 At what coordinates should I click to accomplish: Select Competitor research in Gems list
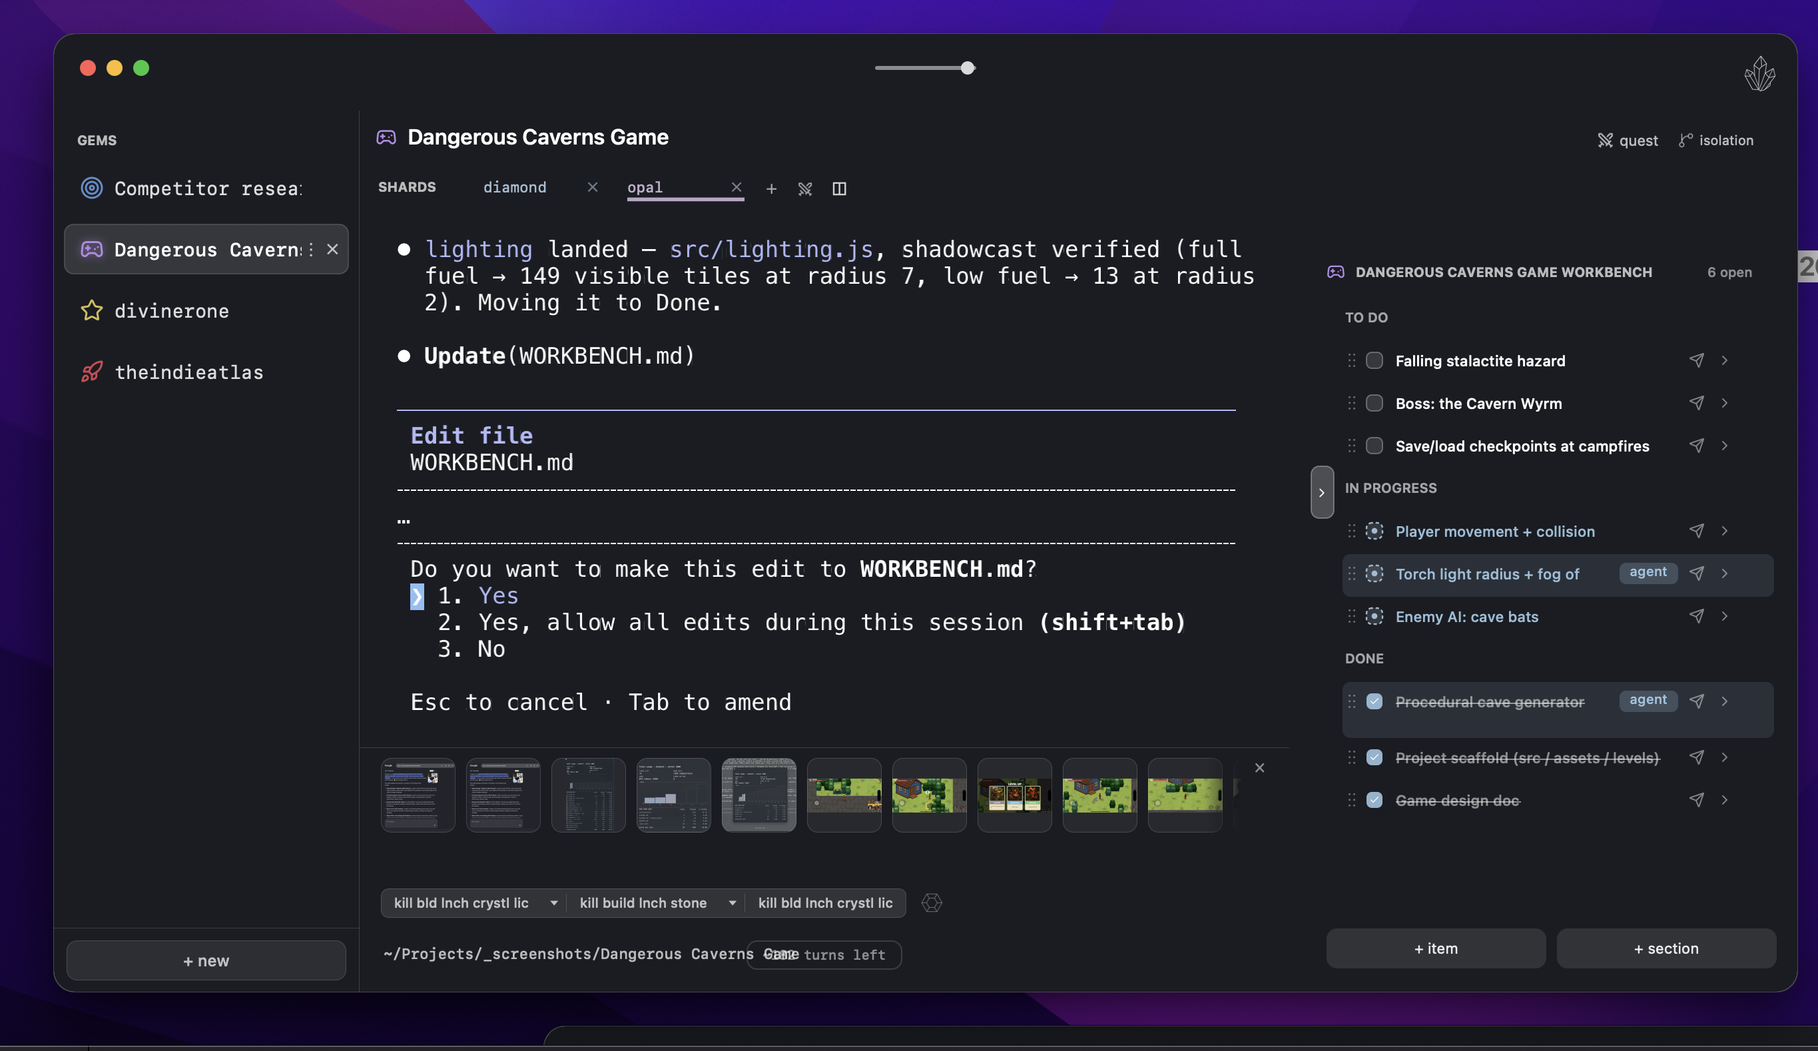(x=192, y=188)
